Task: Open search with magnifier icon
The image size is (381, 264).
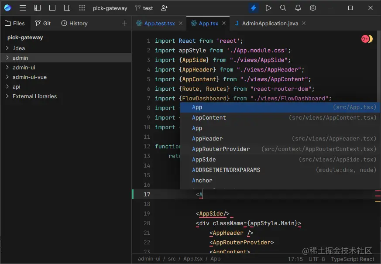Action: click(283, 8)
